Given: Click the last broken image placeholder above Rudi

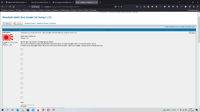Looking at the screenshot, I should 22,98.
